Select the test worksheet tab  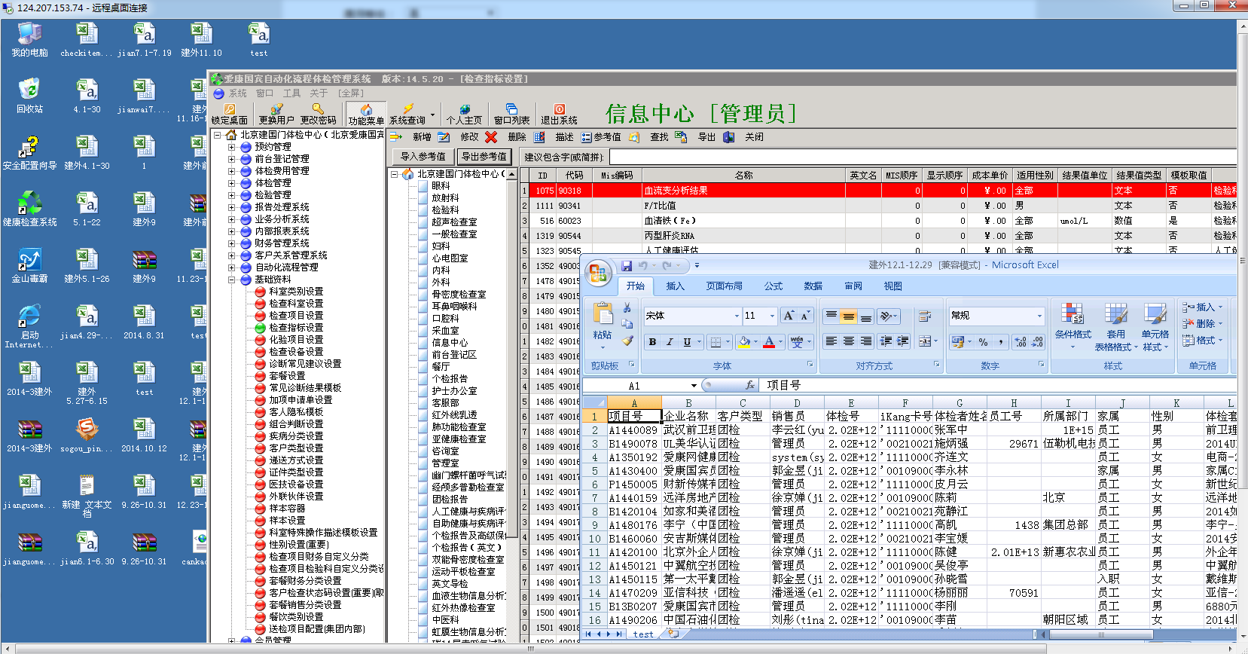pos(643,634)
